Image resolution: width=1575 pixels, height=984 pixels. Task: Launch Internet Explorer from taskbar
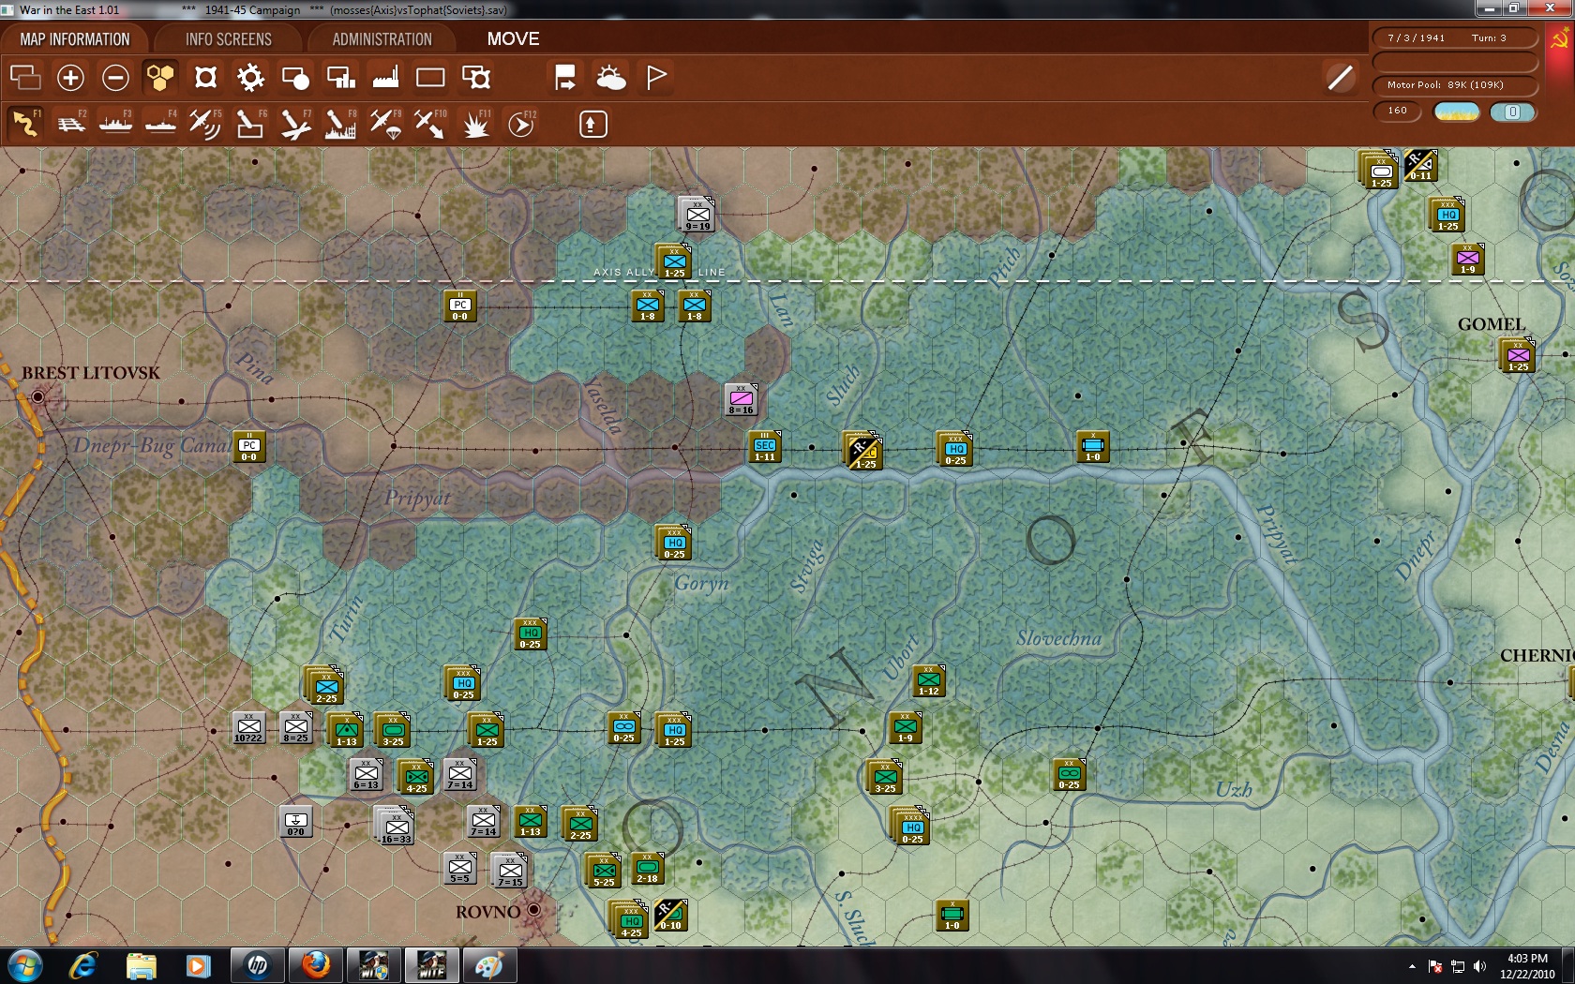pos(83,965)
